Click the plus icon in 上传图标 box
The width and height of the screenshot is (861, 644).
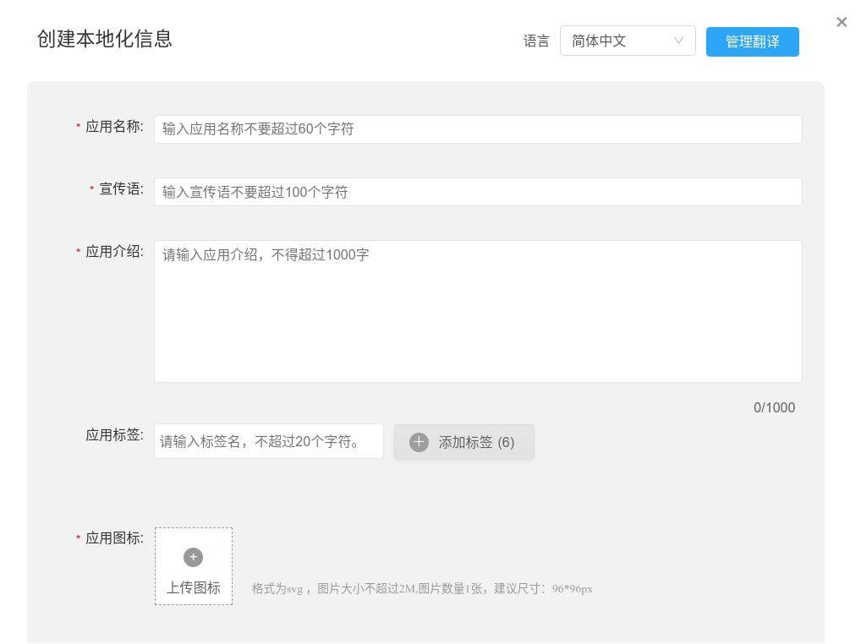(x=194, y=557)
